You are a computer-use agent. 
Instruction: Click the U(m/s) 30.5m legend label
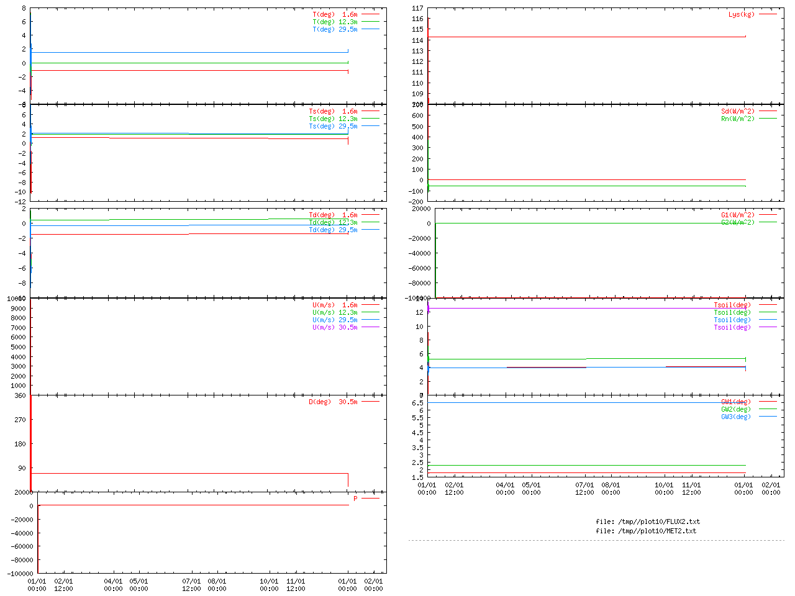(x=335, y=327)
